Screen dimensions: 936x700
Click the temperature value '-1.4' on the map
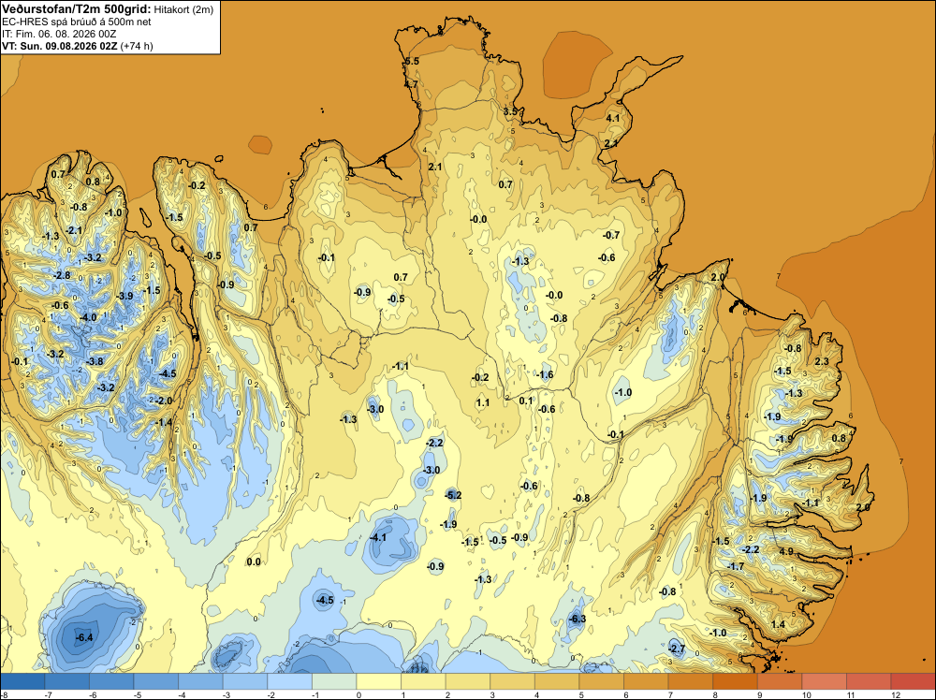click(164, 422)
